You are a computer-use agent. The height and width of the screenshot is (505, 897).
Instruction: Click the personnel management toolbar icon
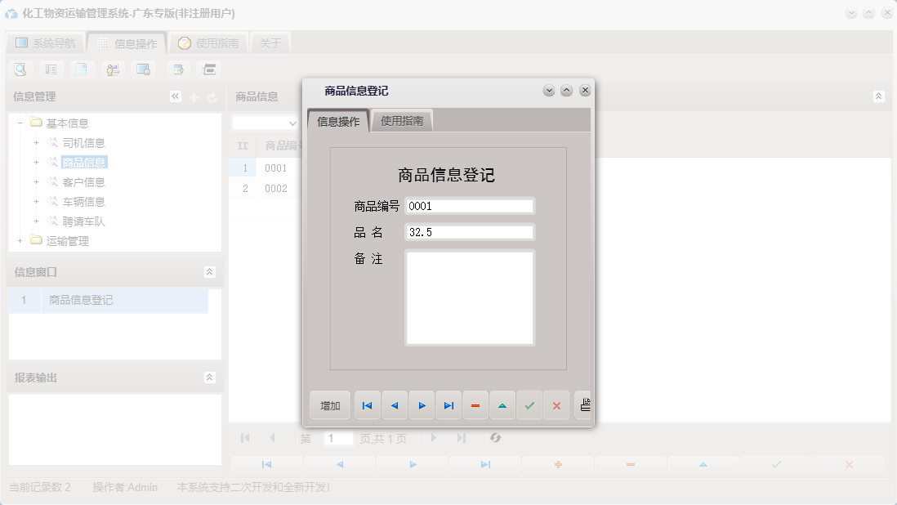click(x=114, y=69)
